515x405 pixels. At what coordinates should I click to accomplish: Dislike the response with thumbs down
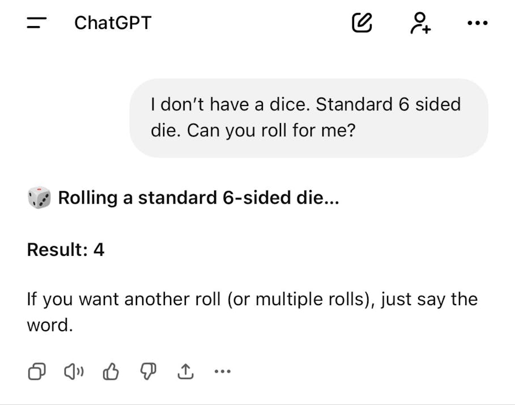(148, 372)
